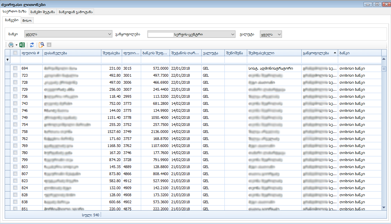Click the grayed download arrow icon
The image size is (391, 224).
point(49,45)
